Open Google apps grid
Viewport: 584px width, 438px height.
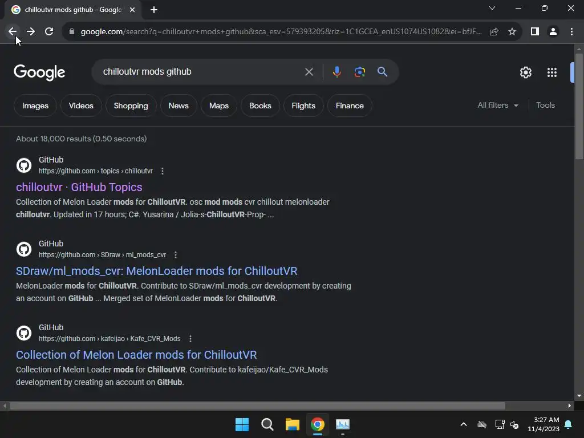click(x=552, y=72)
